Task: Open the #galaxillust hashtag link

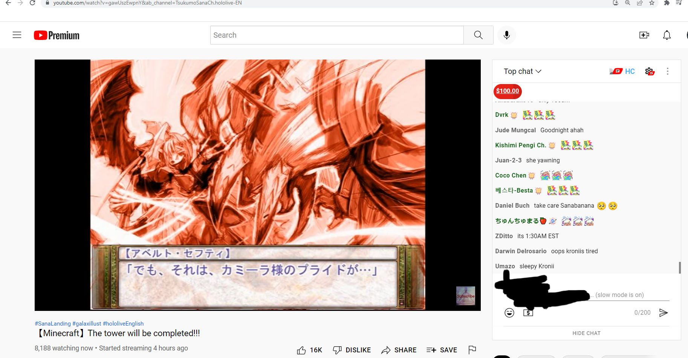Action: [x=87, y=324]
